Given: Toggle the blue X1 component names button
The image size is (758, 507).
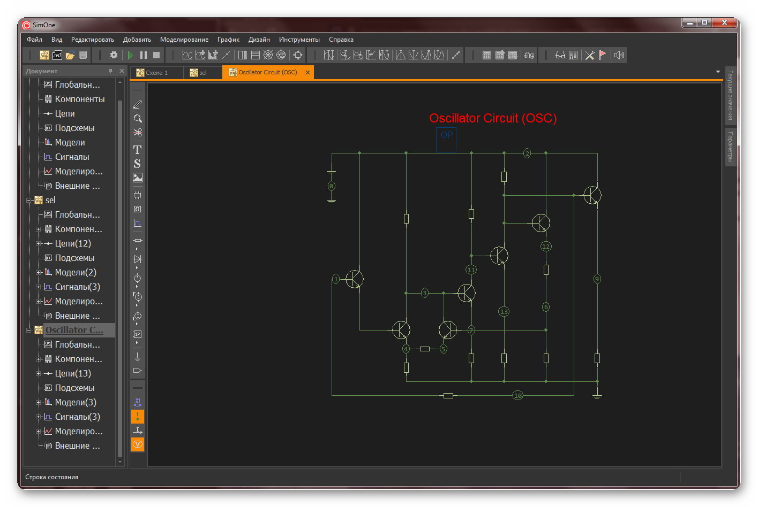Looking at the screenshot, I should coord(138,402).
